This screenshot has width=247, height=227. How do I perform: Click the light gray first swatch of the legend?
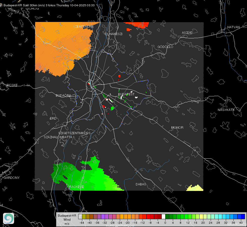(80, 216)
